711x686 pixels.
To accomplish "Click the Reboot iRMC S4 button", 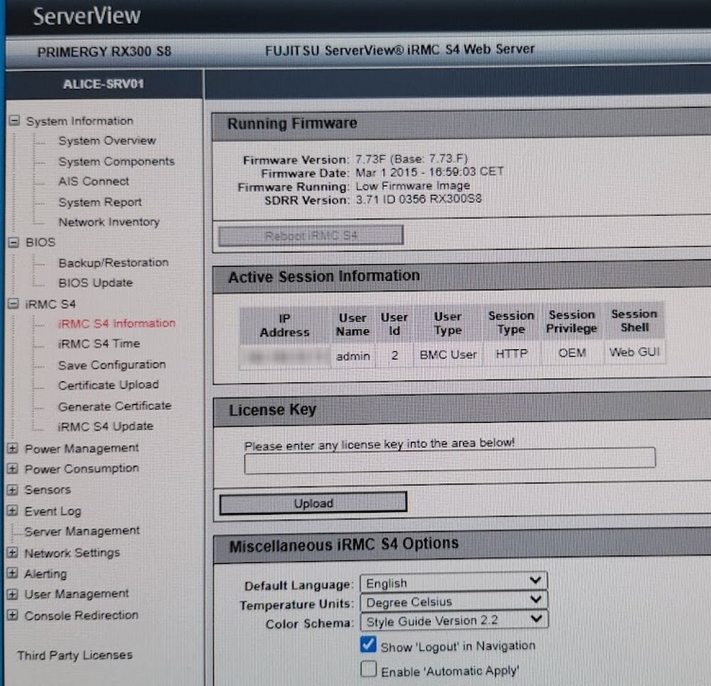I will 311,235.
